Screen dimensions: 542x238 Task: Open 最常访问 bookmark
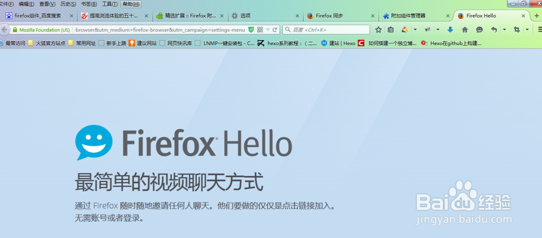(12, 43)
